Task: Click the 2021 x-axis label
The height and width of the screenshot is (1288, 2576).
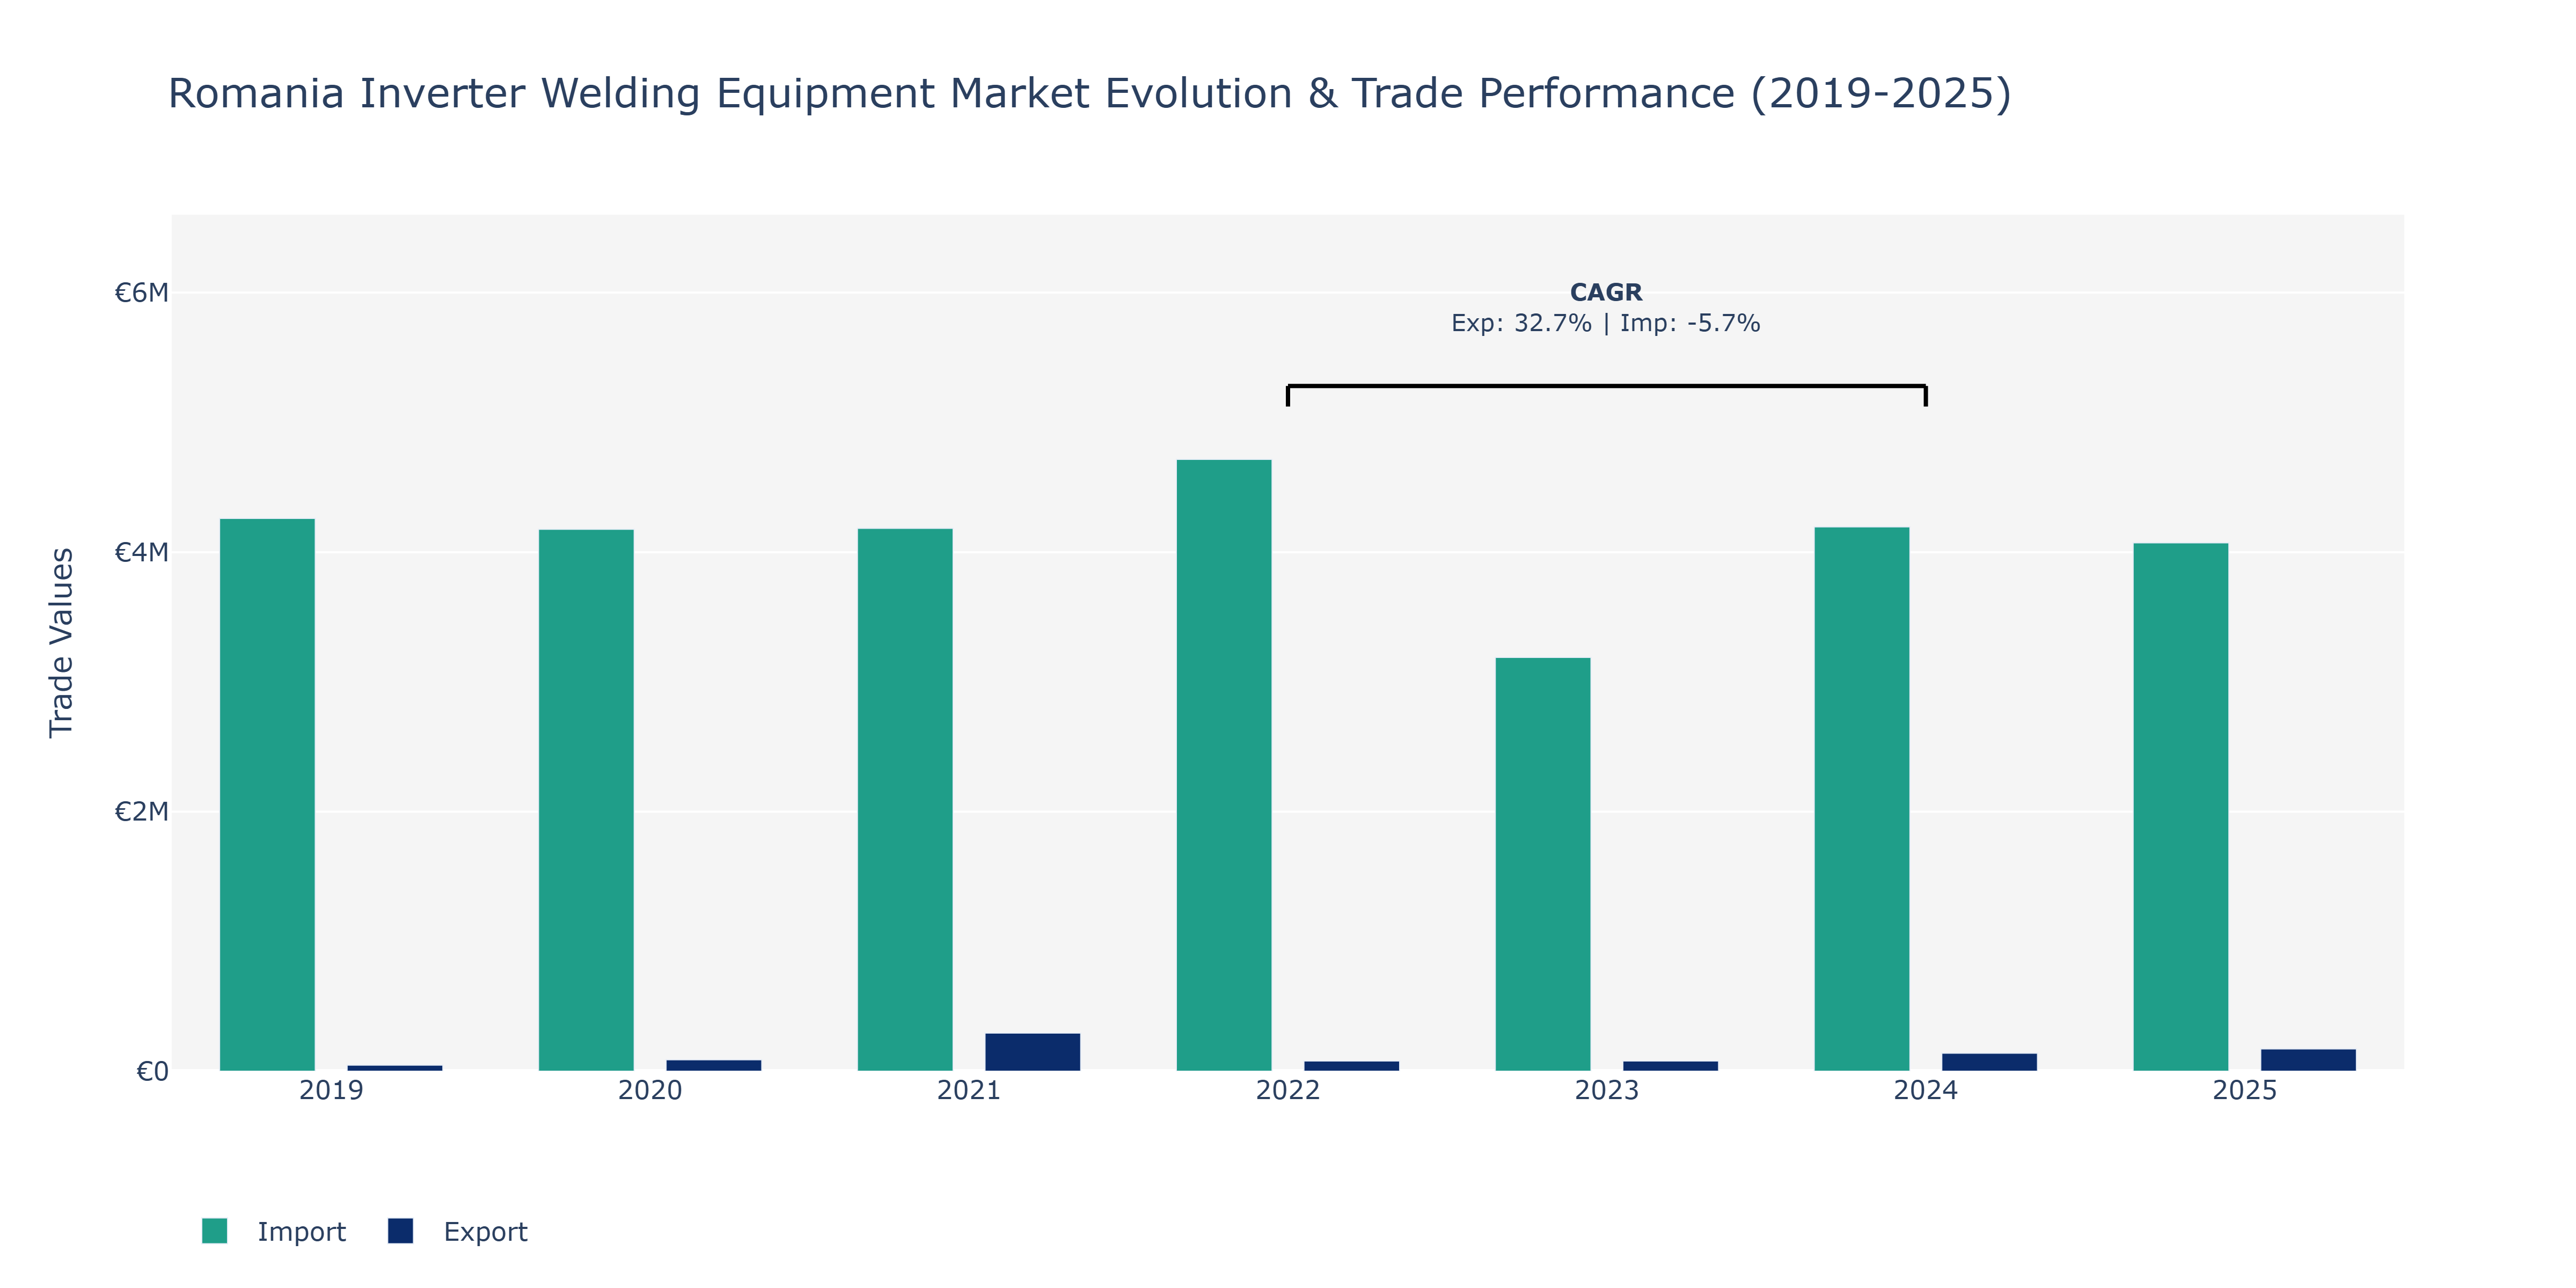Action: pyautogui.click(x=969, y=1090)
